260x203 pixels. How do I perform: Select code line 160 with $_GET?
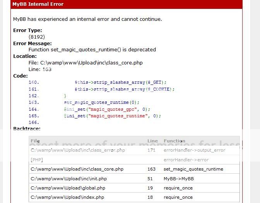(97, 82)
